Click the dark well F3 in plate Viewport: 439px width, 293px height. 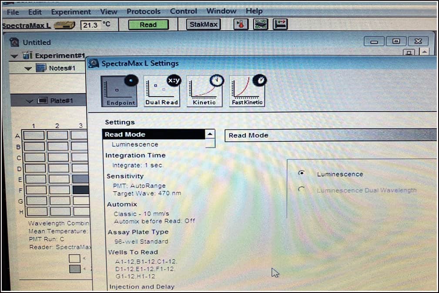pos(81,190)
